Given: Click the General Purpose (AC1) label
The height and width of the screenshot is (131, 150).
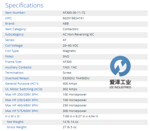Looking at the screenshot, I should (x=22, y=84).
